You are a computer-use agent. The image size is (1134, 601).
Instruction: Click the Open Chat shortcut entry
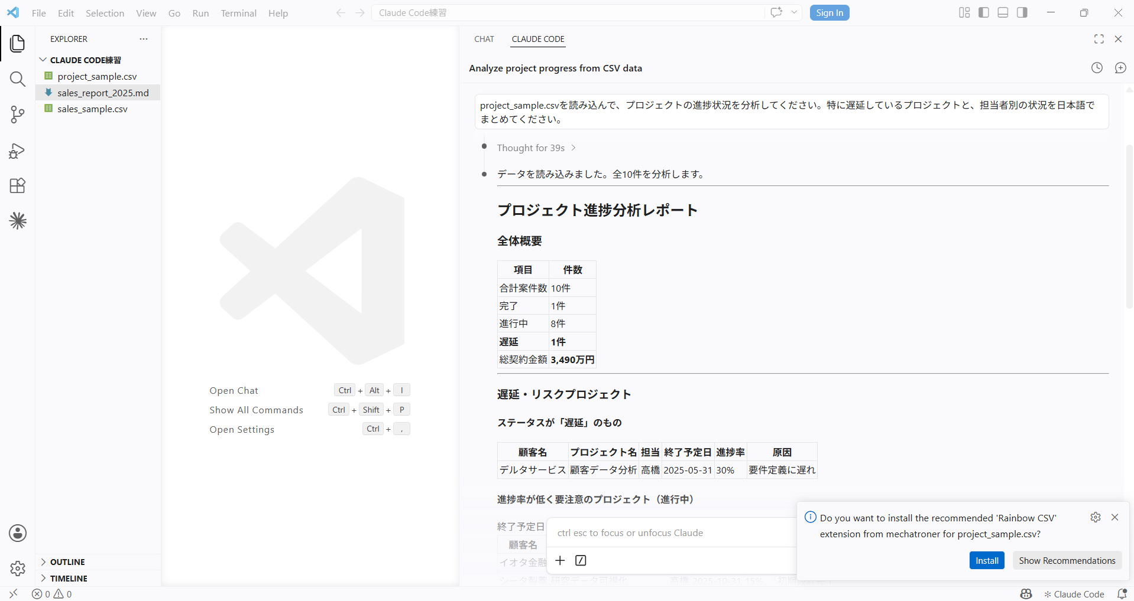pyautogui.click(x=234, y=390)
